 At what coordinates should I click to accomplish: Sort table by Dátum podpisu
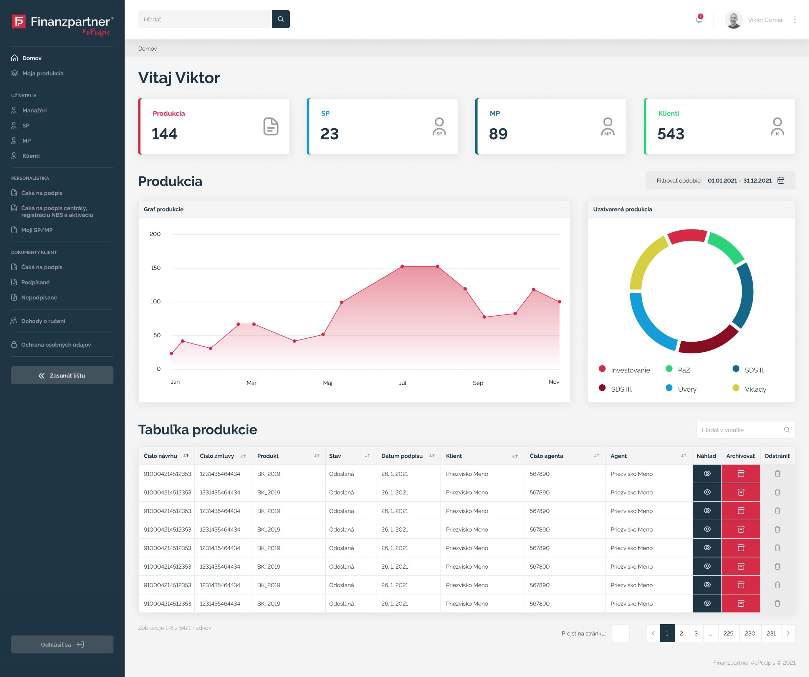tap(432, 456)
